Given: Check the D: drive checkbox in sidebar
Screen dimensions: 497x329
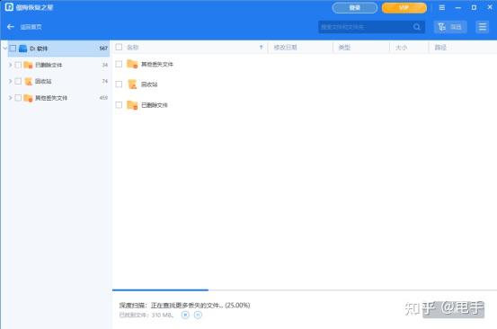Looking at the screenshot, I should tap(13, 49).
